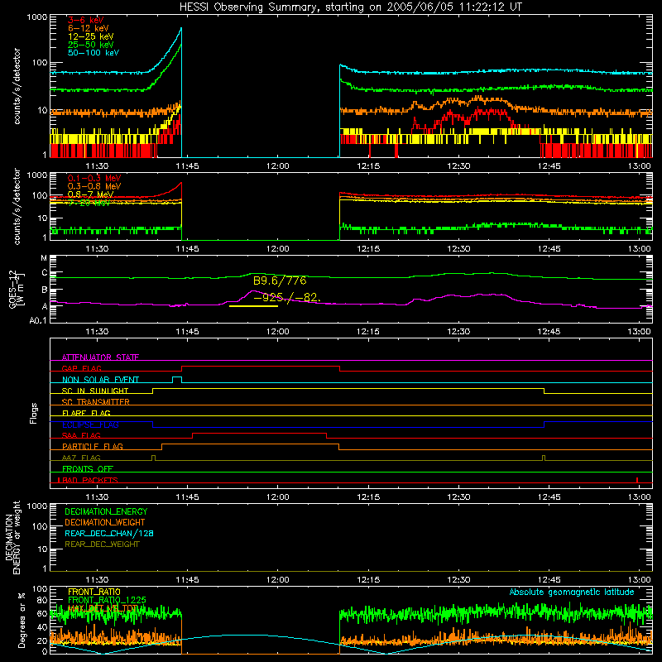Click the yellow flare interval bar in GOES panel
The image size is (662, 662).
[x=253, y=305]
